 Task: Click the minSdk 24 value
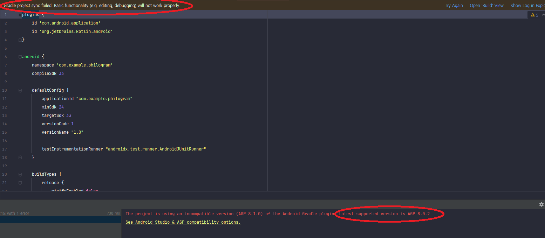[61, 107]
